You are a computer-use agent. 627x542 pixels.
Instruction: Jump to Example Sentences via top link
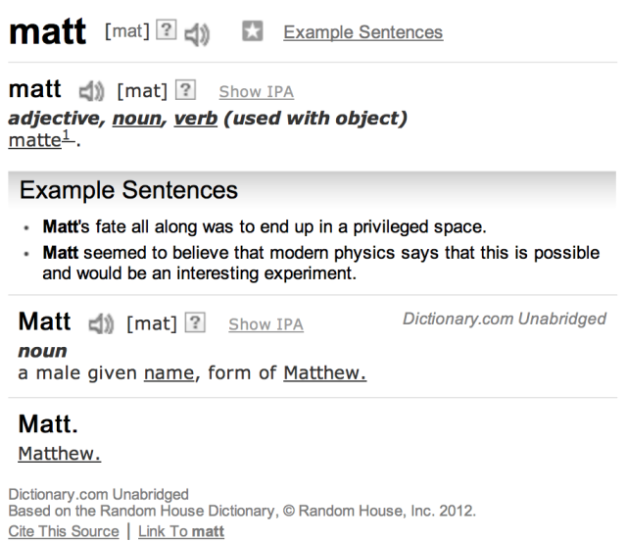pos(362,32)
